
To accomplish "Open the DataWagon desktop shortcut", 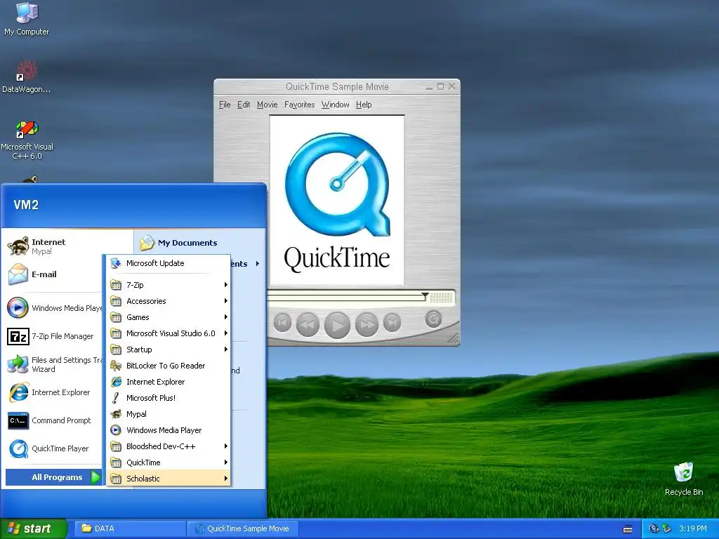I will 27,77.
